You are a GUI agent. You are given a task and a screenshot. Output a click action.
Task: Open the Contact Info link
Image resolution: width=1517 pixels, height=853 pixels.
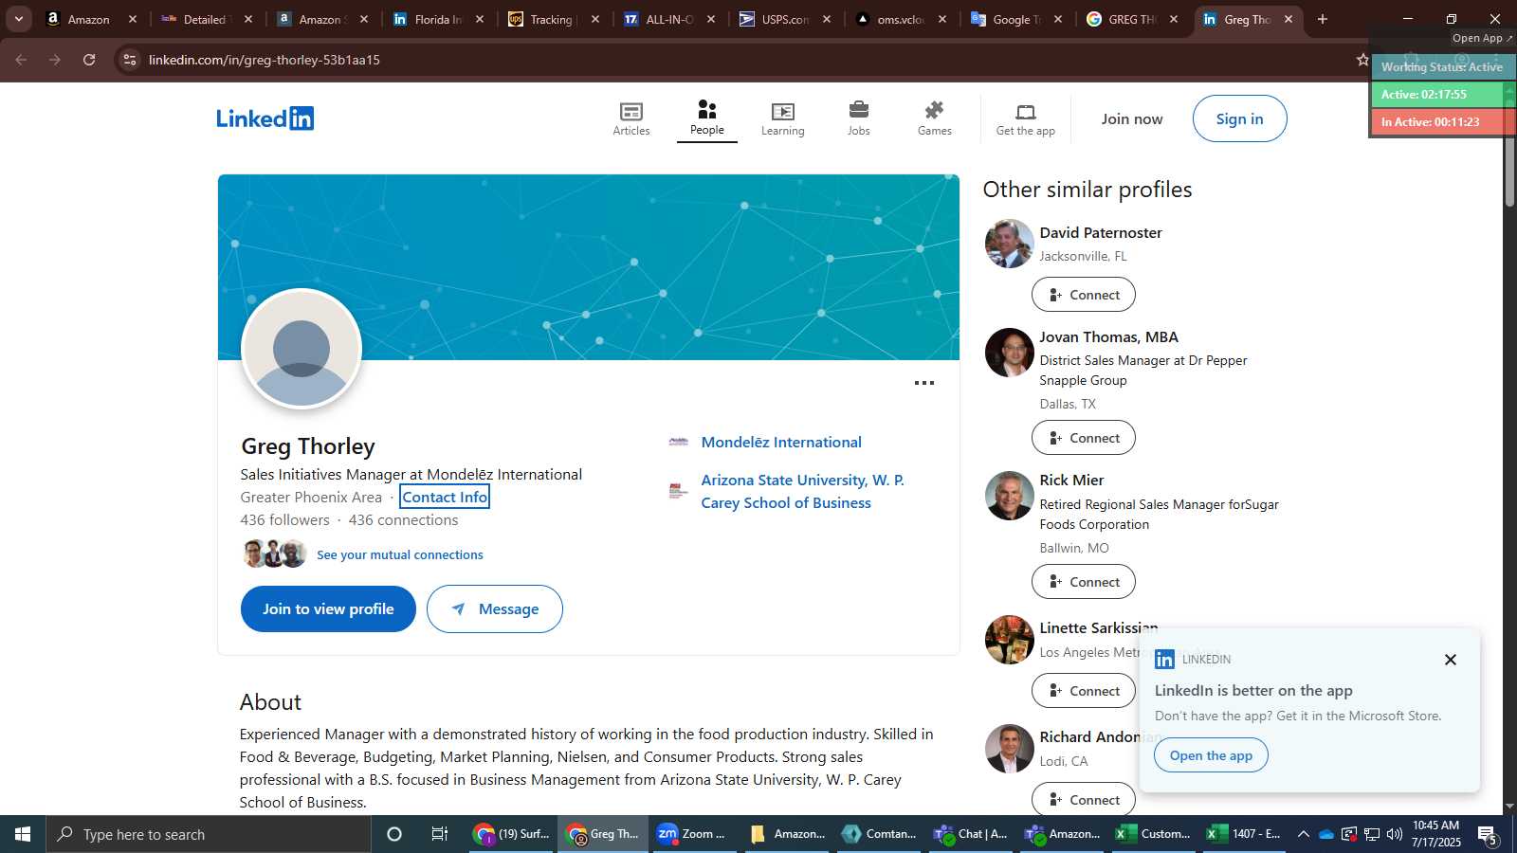click(445, 497)
